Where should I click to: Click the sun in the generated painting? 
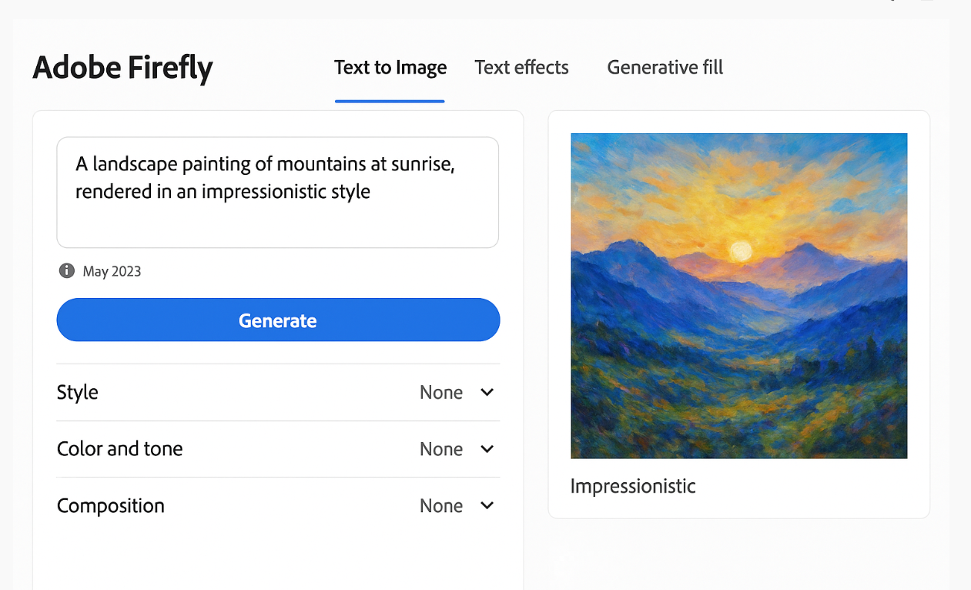740,250
